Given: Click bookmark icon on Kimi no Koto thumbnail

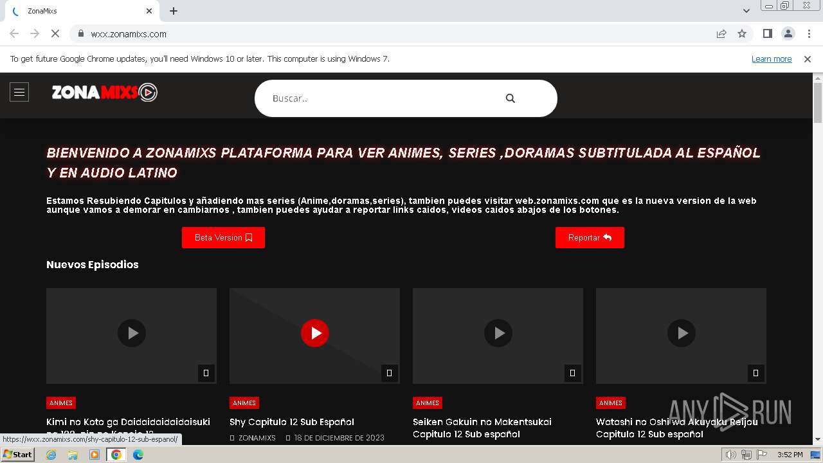Looking at the screenshot, I should tap(206, 373).
